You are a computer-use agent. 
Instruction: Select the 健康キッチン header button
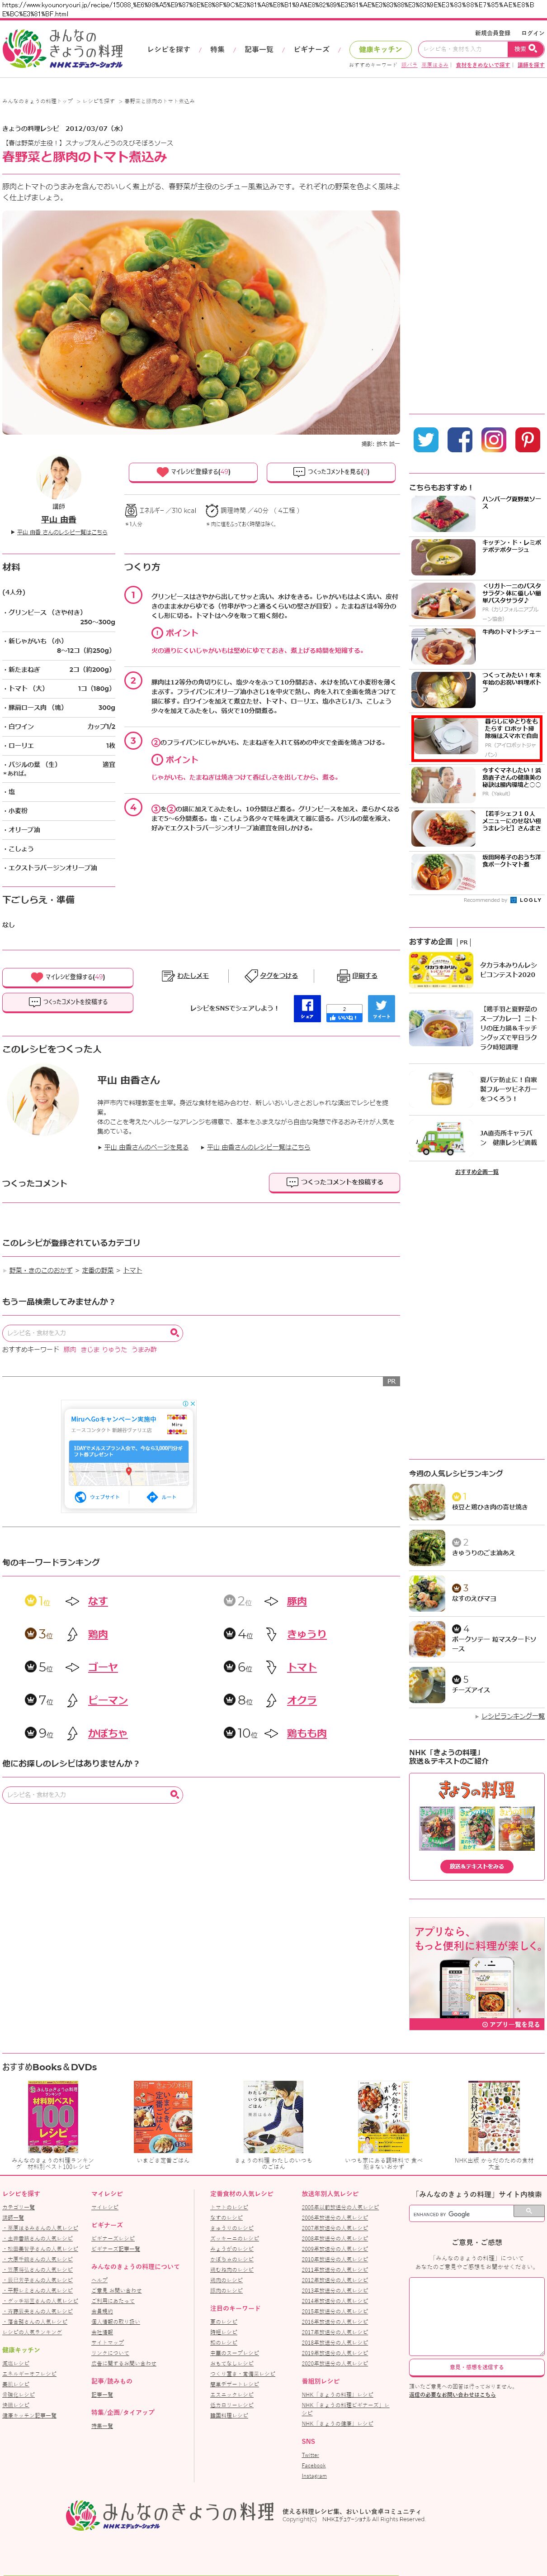click(380, 49)
